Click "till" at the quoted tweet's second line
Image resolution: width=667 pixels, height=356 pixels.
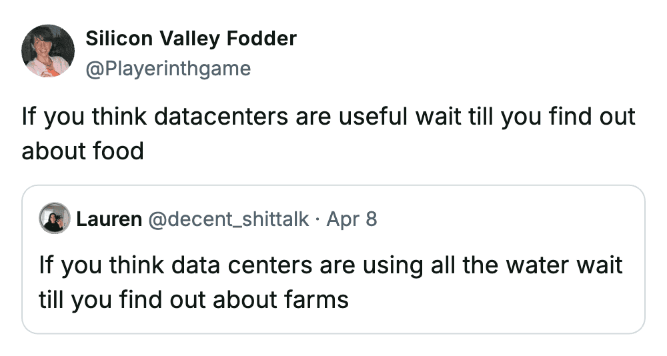pos(51,299)
